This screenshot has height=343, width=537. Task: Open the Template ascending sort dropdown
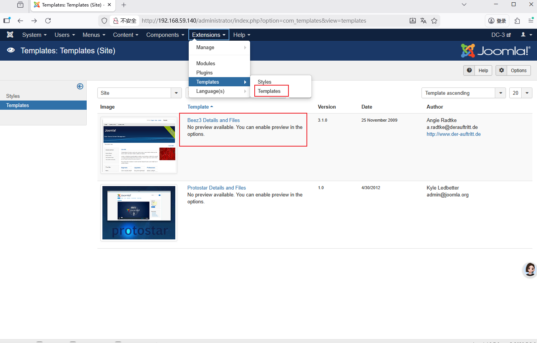click(x=463, y=93)
